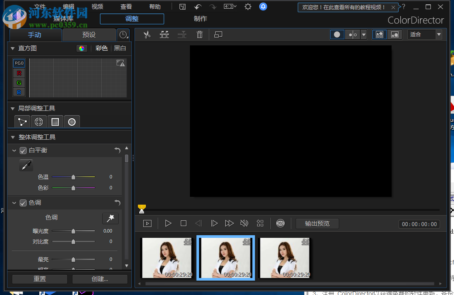The image size is (454, 295).
Task: Select the third video clip thumbnail
Action: pyautogui.click(x=285, y=258)
